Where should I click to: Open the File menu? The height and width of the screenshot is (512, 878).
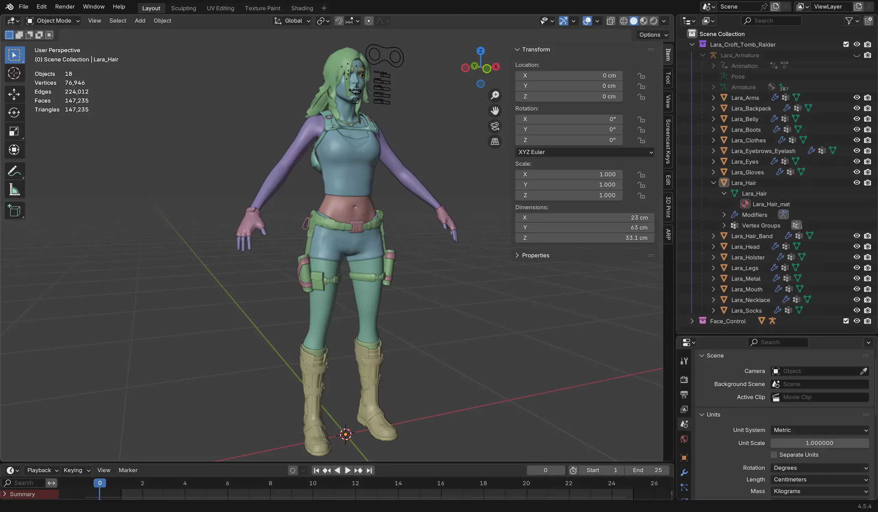pyautogui.click(x=23, y=7)
